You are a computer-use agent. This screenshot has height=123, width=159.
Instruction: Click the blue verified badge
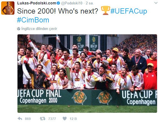point(58,3)
